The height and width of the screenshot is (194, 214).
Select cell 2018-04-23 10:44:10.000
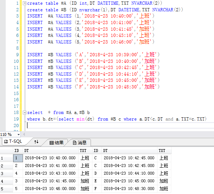[130, 174]
